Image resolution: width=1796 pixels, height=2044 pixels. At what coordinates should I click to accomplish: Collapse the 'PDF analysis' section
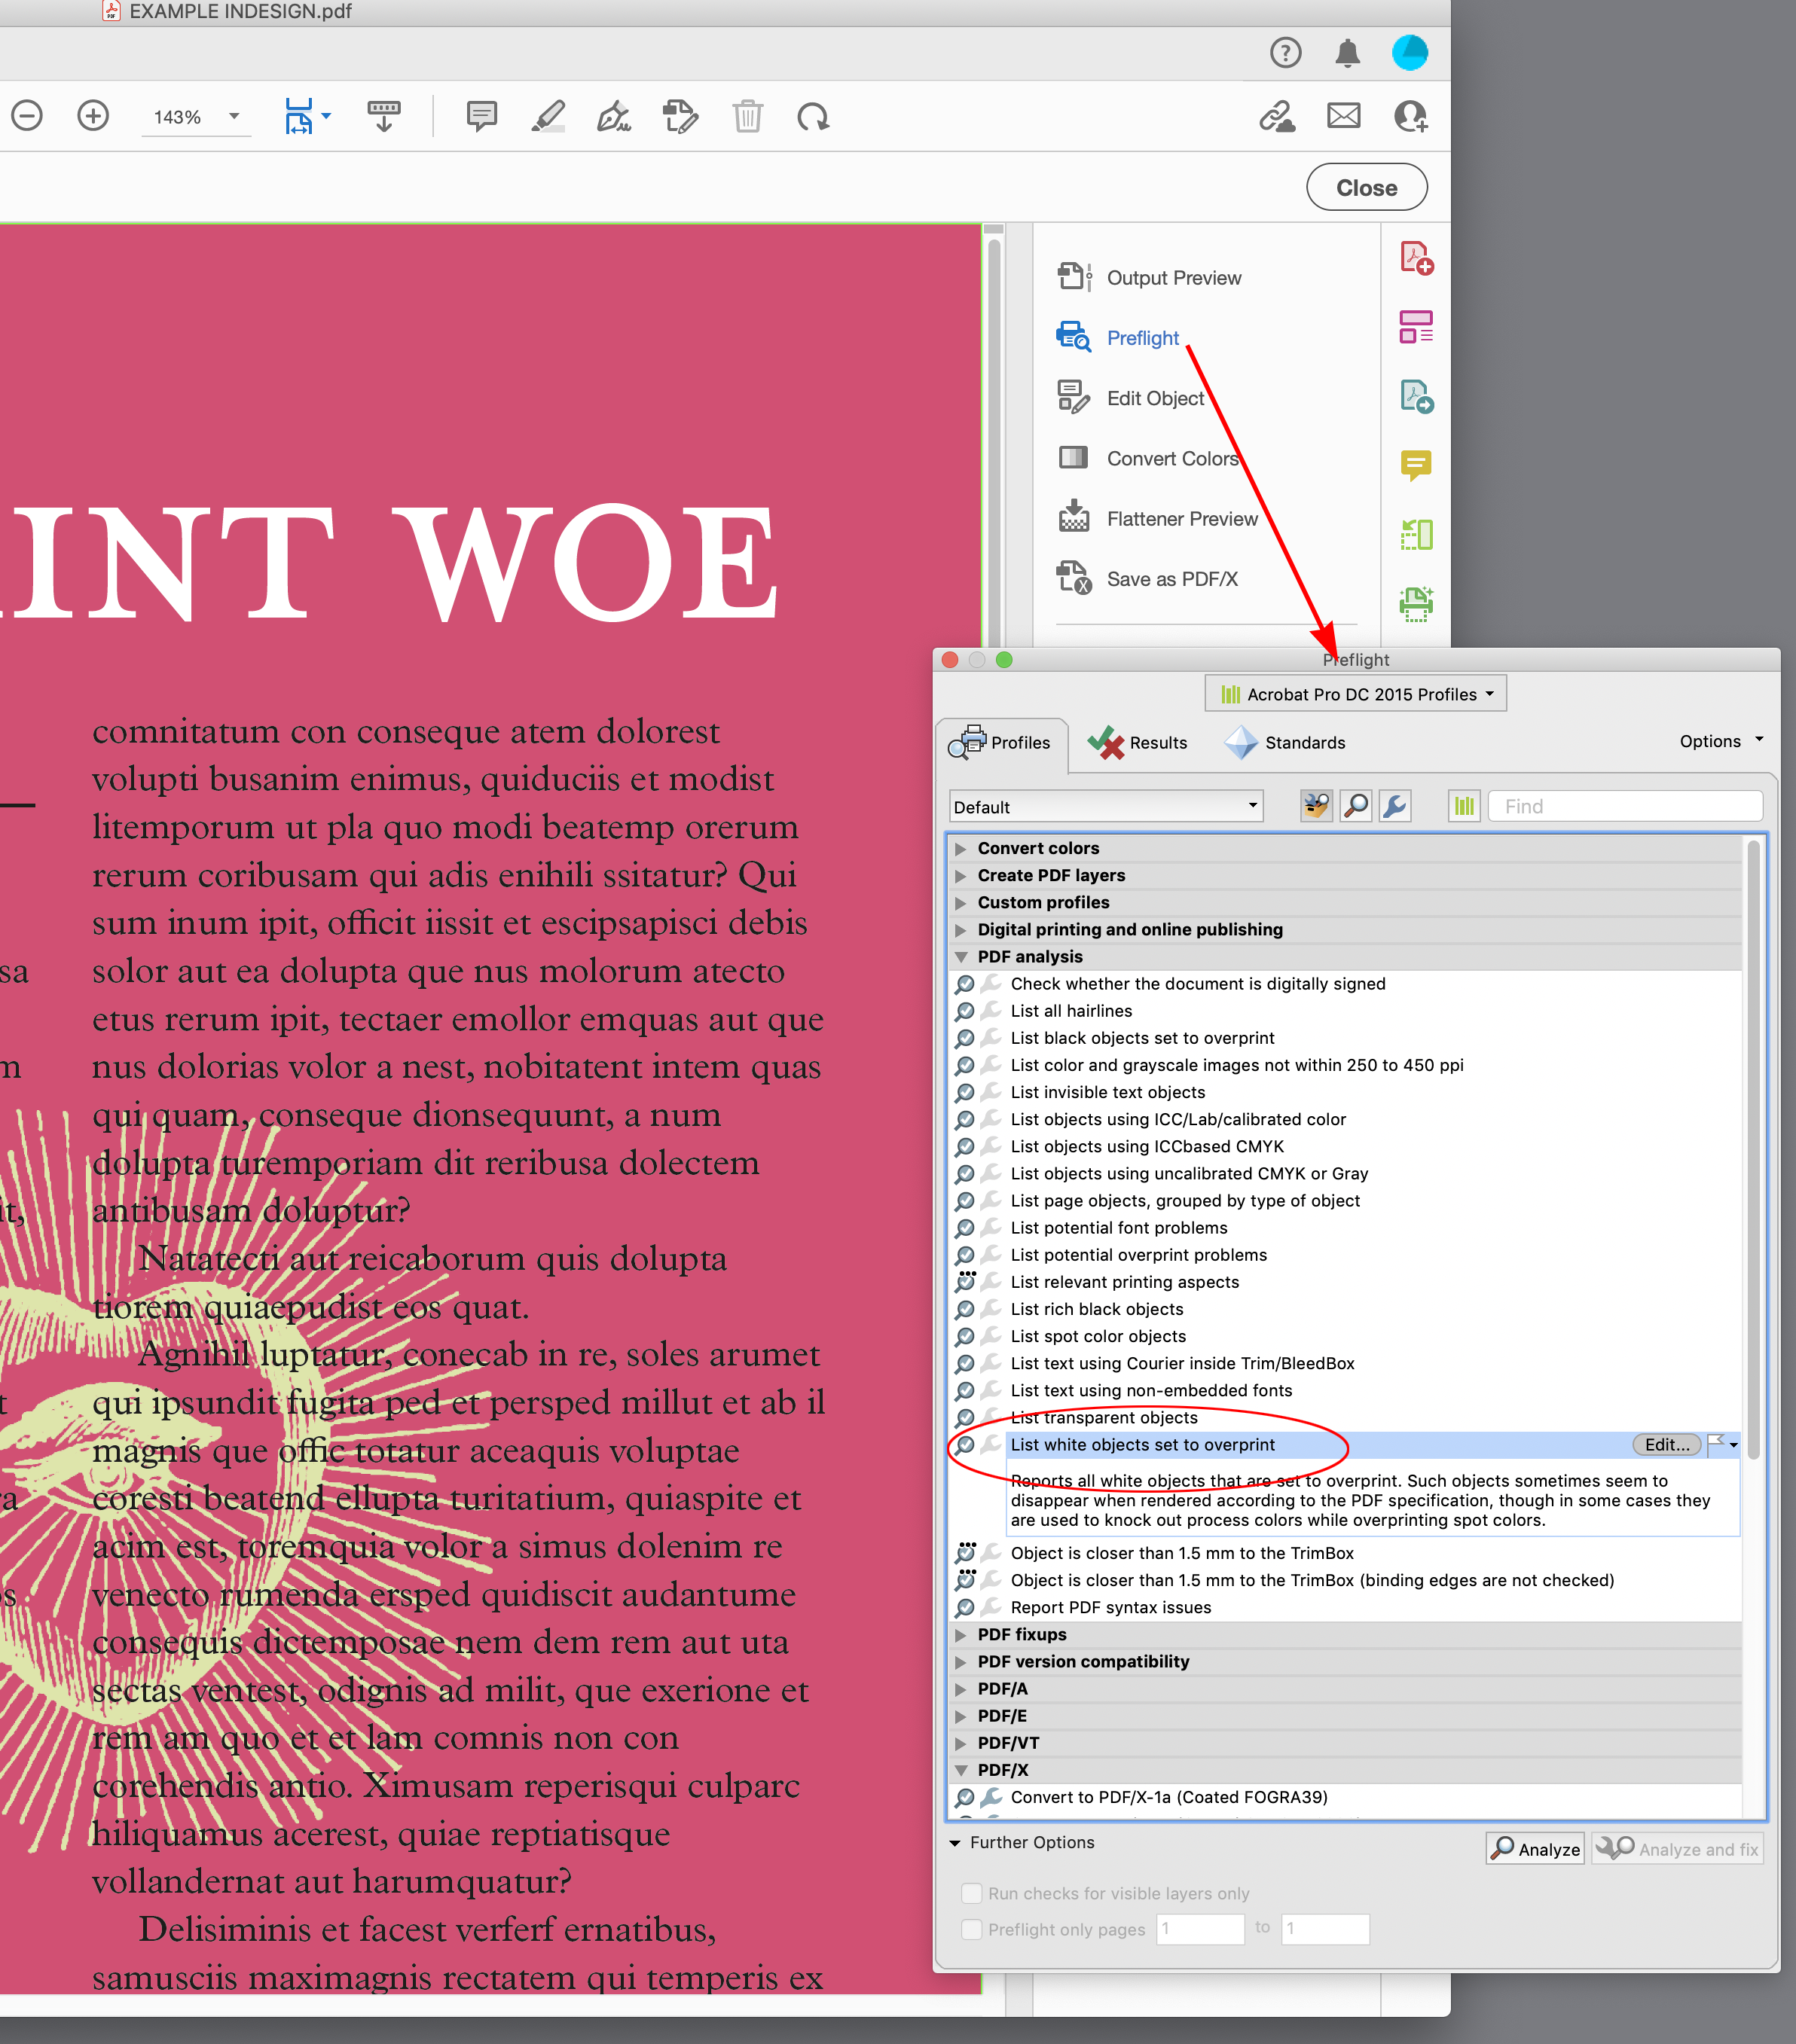[961, 957]
